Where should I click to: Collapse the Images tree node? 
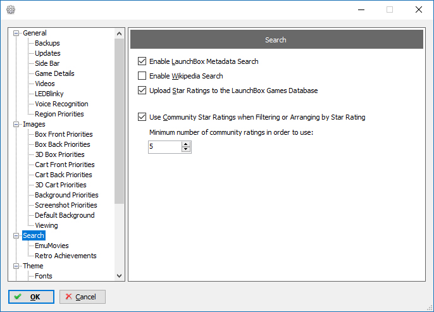pos(16,124)
